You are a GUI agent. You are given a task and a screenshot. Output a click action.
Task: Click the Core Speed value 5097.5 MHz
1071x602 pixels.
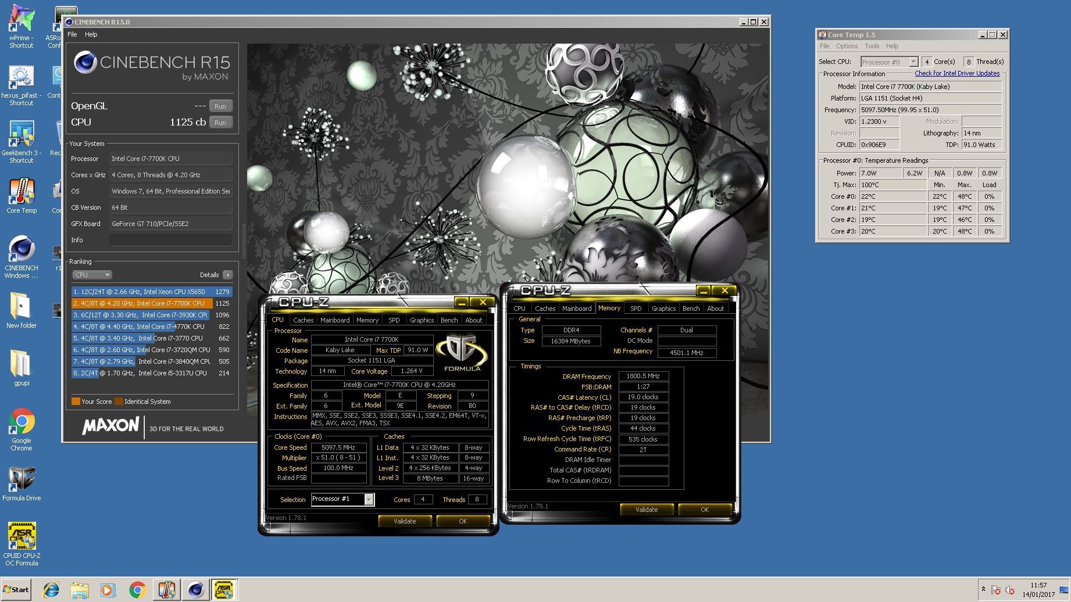coord(338,447)
